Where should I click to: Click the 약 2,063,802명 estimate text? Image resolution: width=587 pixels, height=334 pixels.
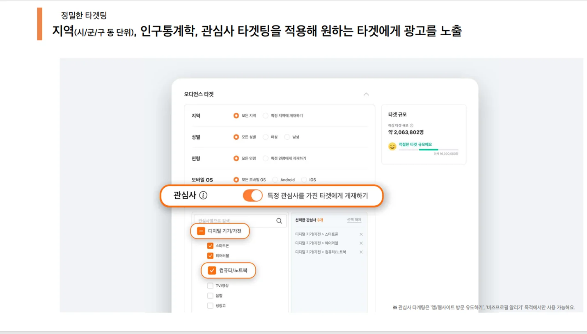point(406,132)
